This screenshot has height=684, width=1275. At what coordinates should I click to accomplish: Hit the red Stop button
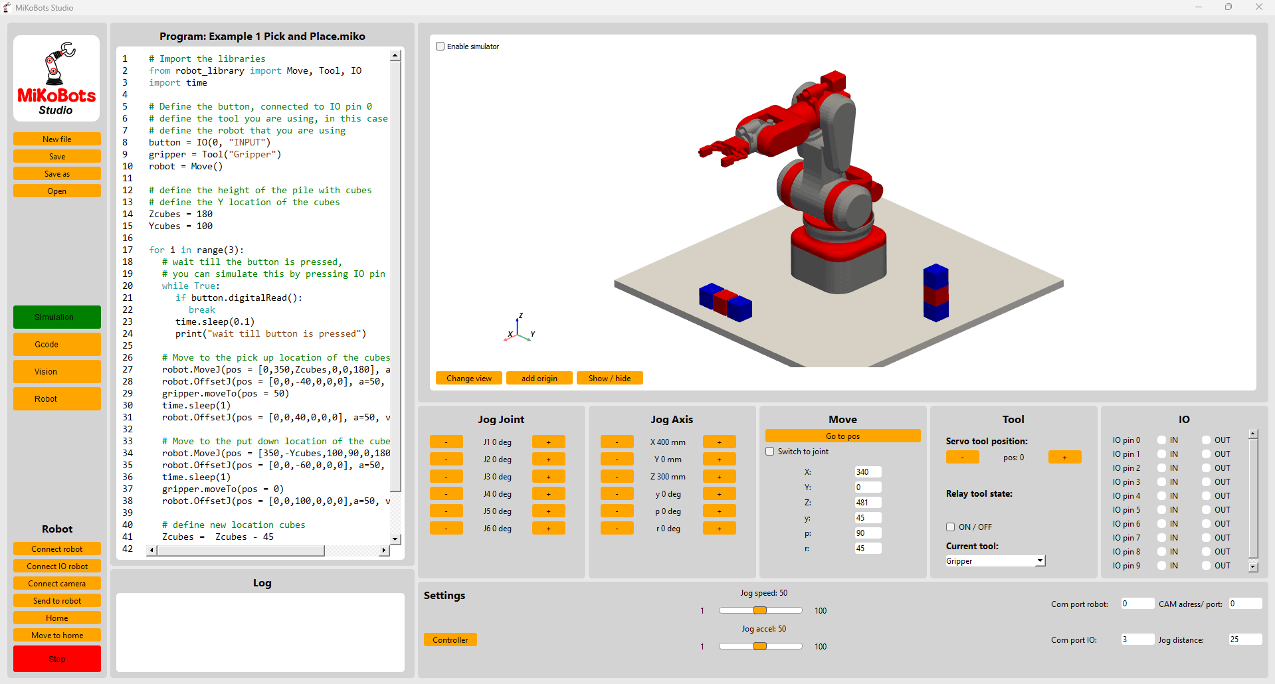tap(56, 659)
